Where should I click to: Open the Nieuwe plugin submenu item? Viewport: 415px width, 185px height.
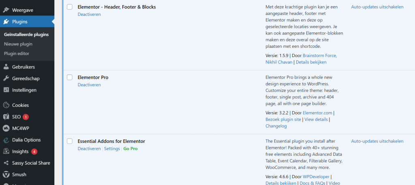click(x=18, y=44)
